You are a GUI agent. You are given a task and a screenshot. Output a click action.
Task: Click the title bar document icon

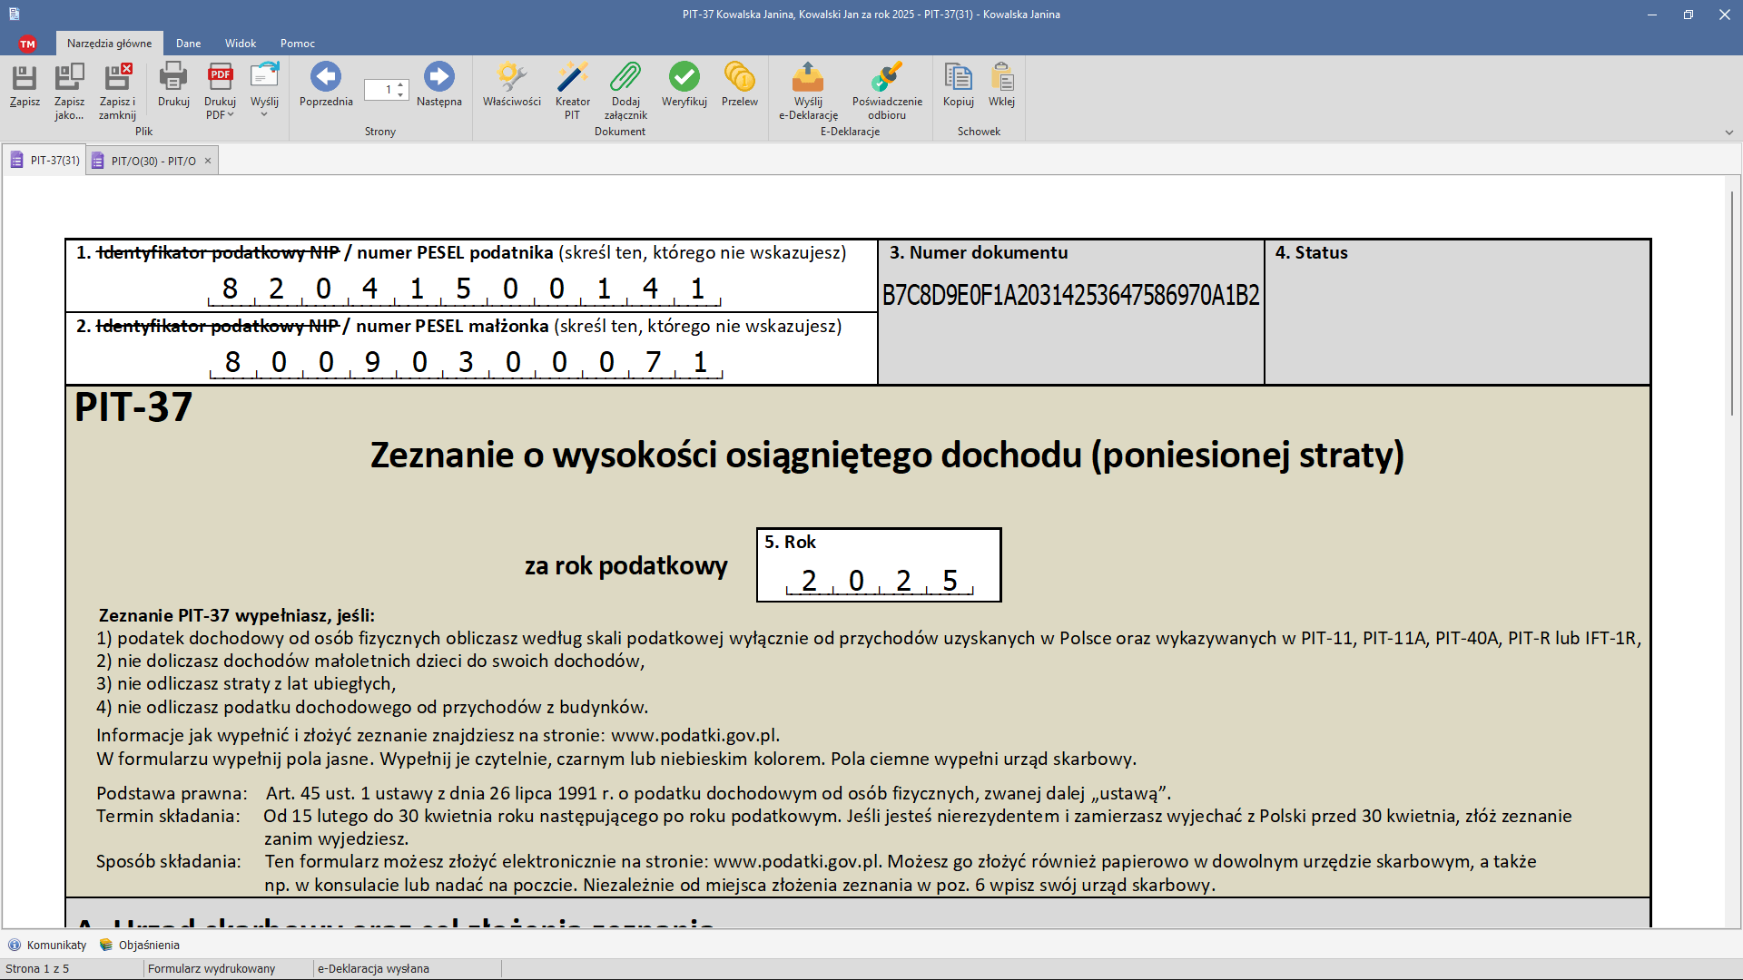(14, 15)
